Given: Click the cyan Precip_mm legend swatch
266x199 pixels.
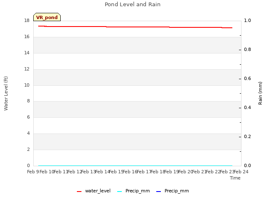Looking at the screenshot, I should (120, 192).
